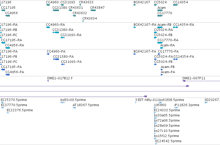The height and width of the screenshot is (145, 220).
Task: Click the DME1-017B12.F clone label
Action: (x=60, y=78)
